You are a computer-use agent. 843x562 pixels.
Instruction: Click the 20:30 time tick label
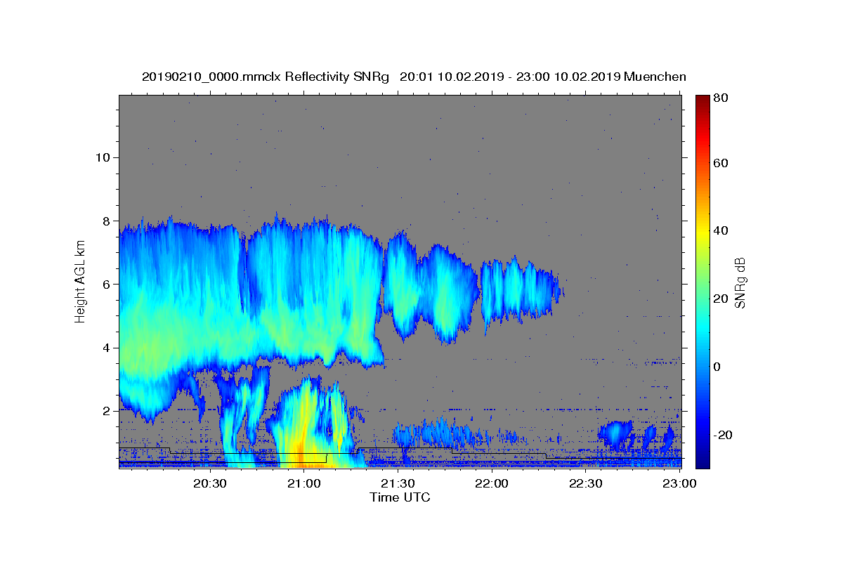(x=210, y=483)
